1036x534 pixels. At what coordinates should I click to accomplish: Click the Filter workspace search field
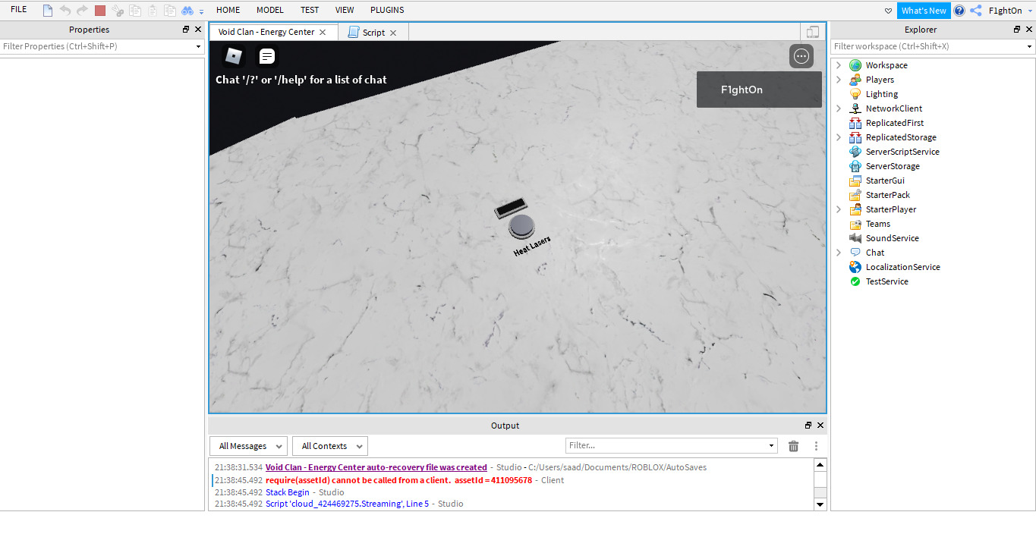click(927, 46)
